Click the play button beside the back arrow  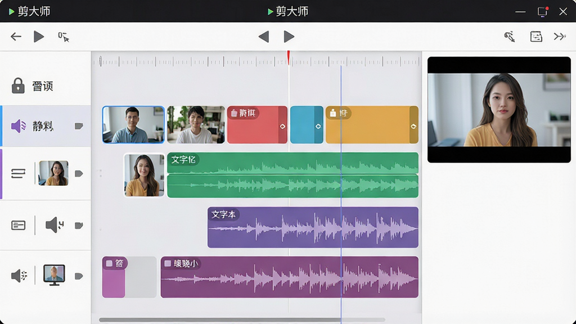[x=39, y=37]
